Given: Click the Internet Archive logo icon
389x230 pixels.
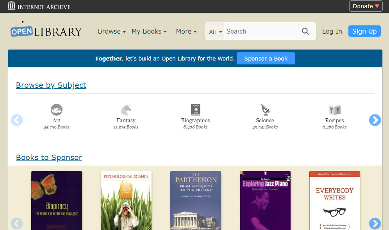Looking at the screenshot, I should [x=11, y=6].
